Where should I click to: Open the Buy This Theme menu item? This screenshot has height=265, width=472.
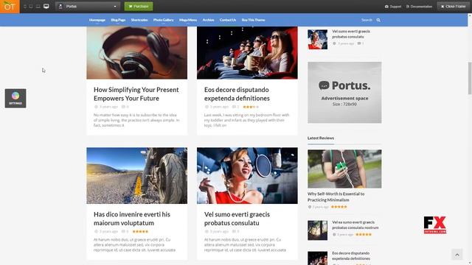pos(253,20)
